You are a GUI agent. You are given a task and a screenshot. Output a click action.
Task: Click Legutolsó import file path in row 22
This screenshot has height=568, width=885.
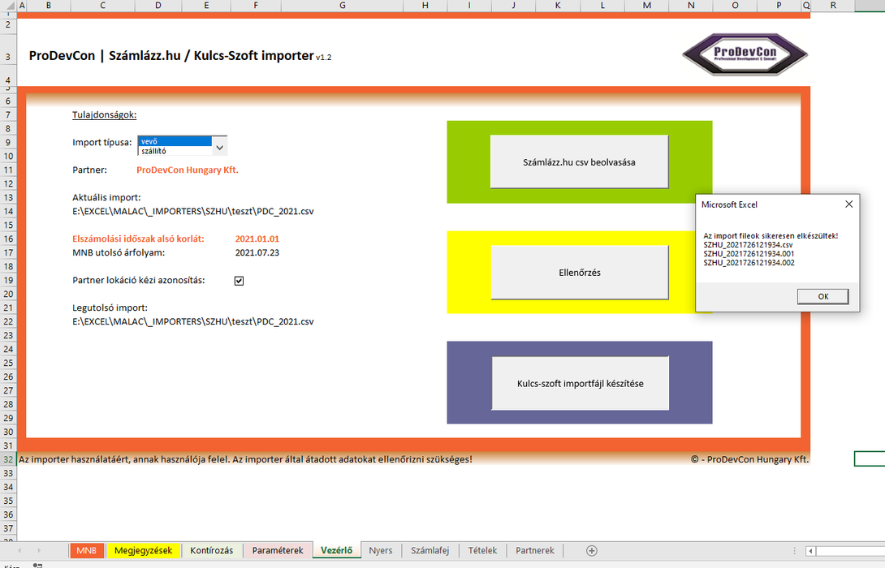193,321
